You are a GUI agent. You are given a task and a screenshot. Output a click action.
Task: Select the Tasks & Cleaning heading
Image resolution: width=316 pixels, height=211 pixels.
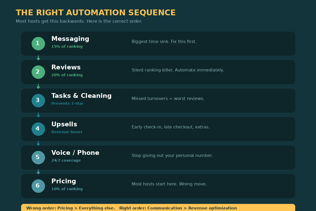[81, 96]
